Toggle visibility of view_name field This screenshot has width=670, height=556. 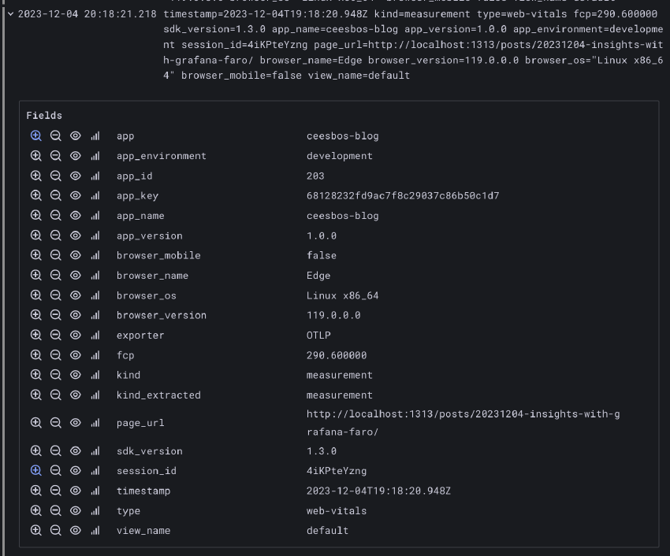click(76, 531)
